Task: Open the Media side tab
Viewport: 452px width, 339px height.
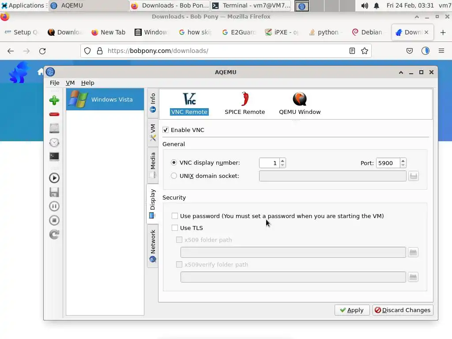Action: click(153, 165)
